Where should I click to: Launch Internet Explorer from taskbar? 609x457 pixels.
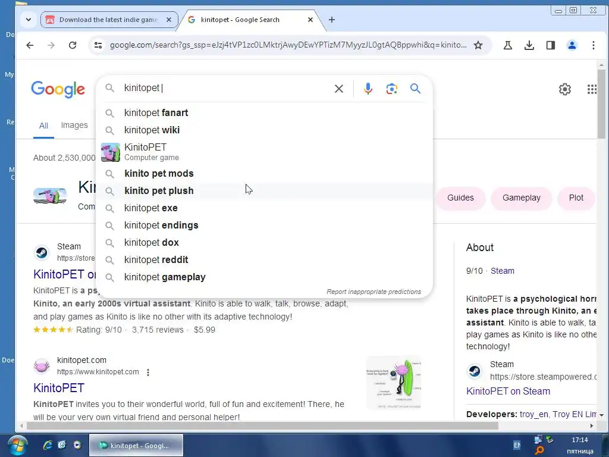click(48, 445)
